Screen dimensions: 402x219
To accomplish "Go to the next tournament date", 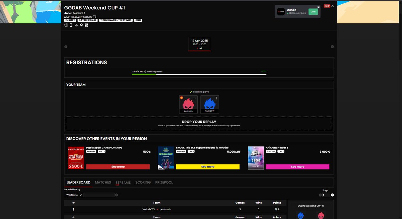I will [332, 47].
